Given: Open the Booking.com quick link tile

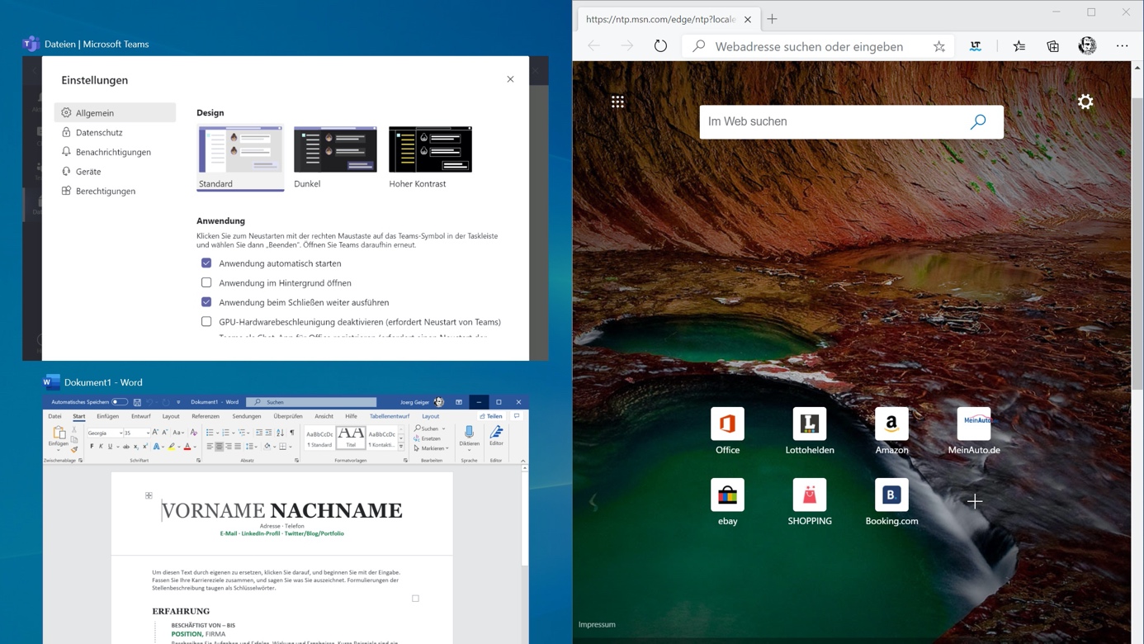Looking at the screenshot, I should 891,502.
